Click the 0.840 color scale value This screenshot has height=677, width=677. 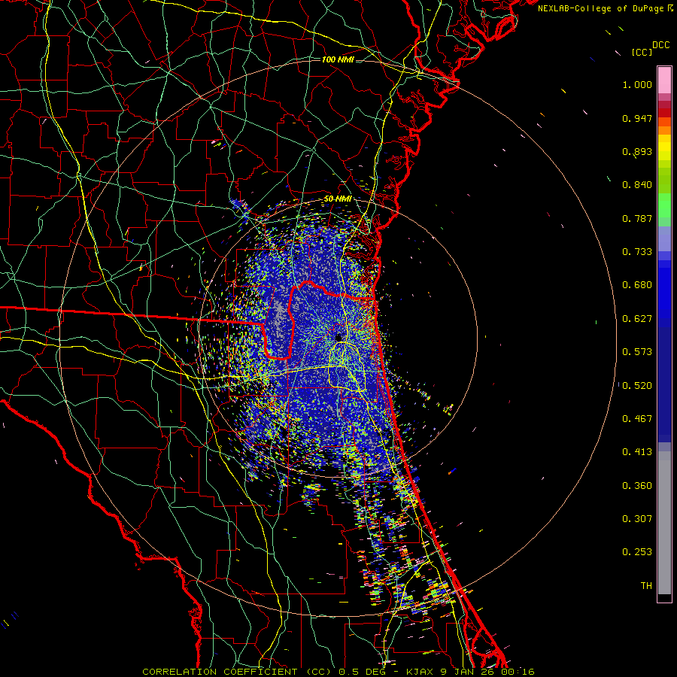tap(637, 185)
